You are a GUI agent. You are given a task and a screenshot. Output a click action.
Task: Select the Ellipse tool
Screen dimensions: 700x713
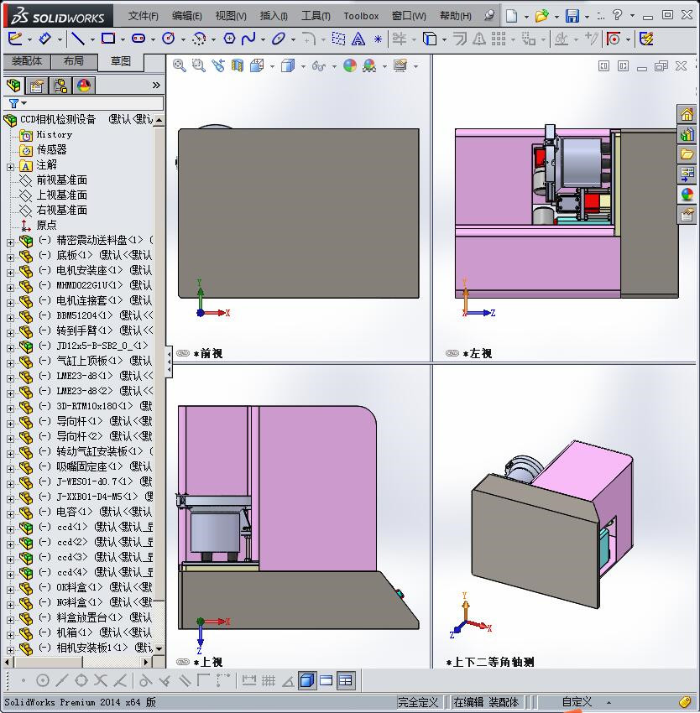[x=278, y=39]
